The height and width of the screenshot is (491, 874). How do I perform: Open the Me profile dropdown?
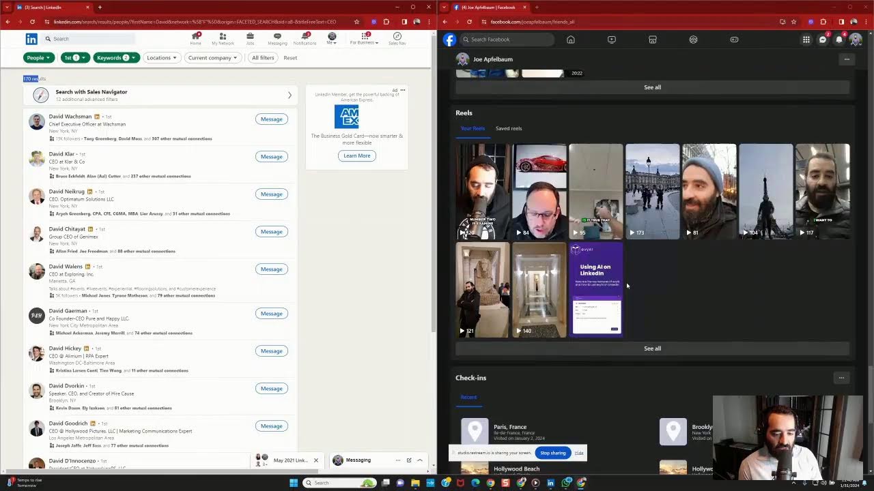click(332, 38)
